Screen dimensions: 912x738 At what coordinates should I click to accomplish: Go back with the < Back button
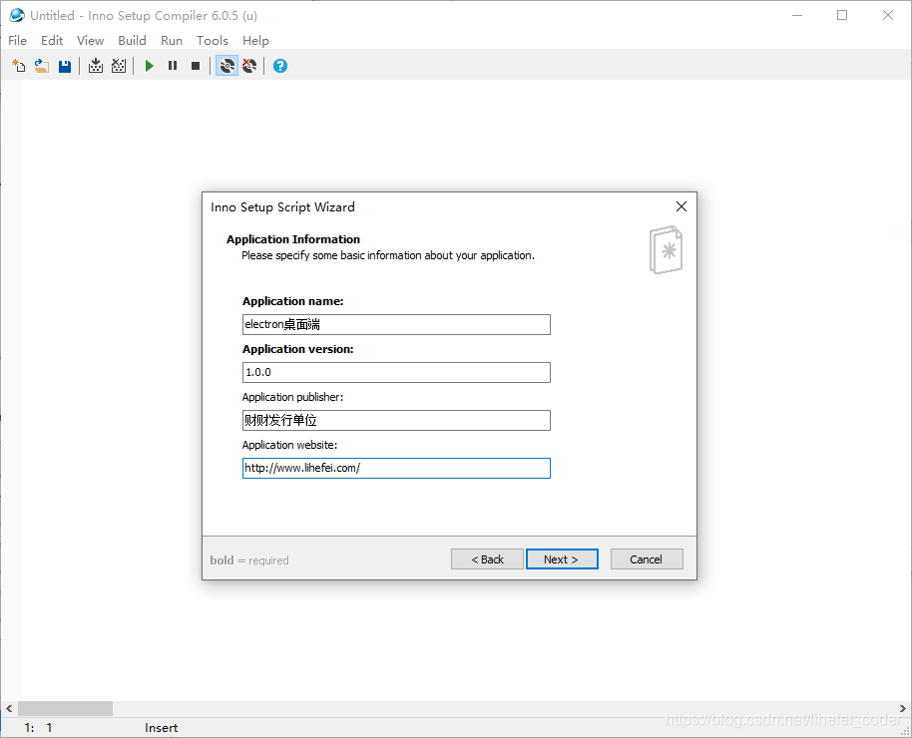(x=487, y=559)
